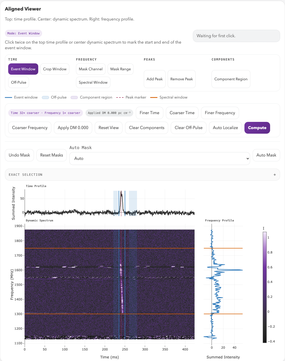Image resolution: width=285 pixels, height=361 pixels.
Task: Choose the Mask Range tool
Action: (x=120, y=69)
